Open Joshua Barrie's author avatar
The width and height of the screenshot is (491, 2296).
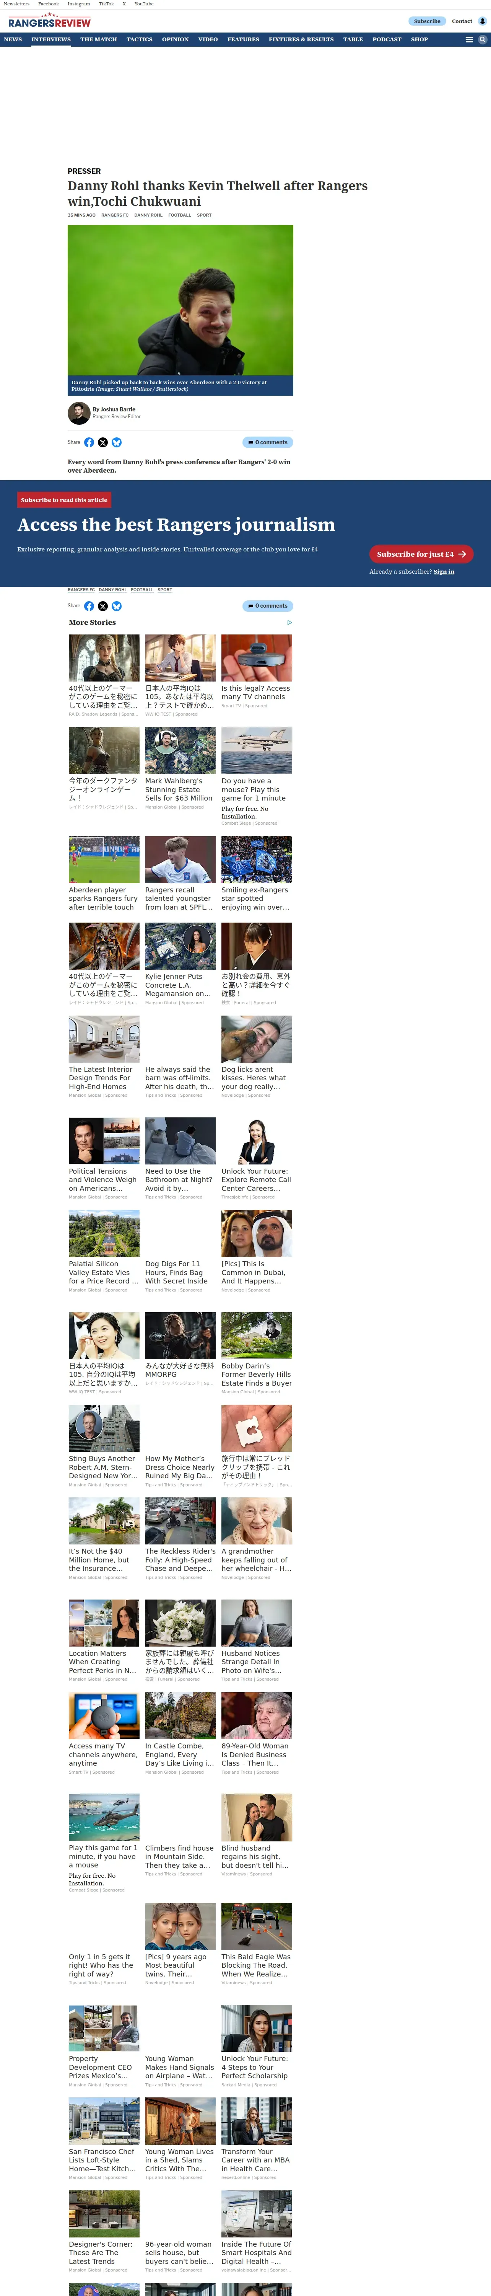78,413
